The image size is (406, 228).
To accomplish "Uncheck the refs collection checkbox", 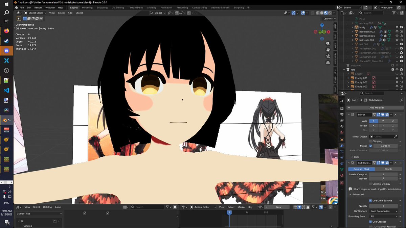I will pyautogui.click(x=393, y=70).
